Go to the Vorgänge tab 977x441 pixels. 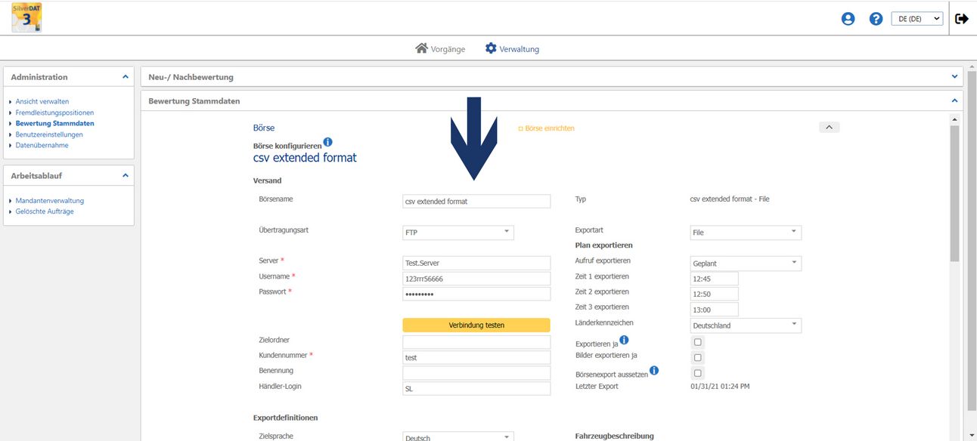point(440,49)
